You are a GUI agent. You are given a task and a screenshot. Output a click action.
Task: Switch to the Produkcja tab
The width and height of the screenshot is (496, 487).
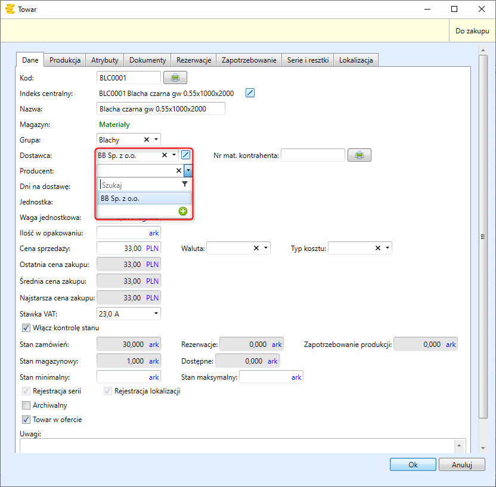point(65,60)
